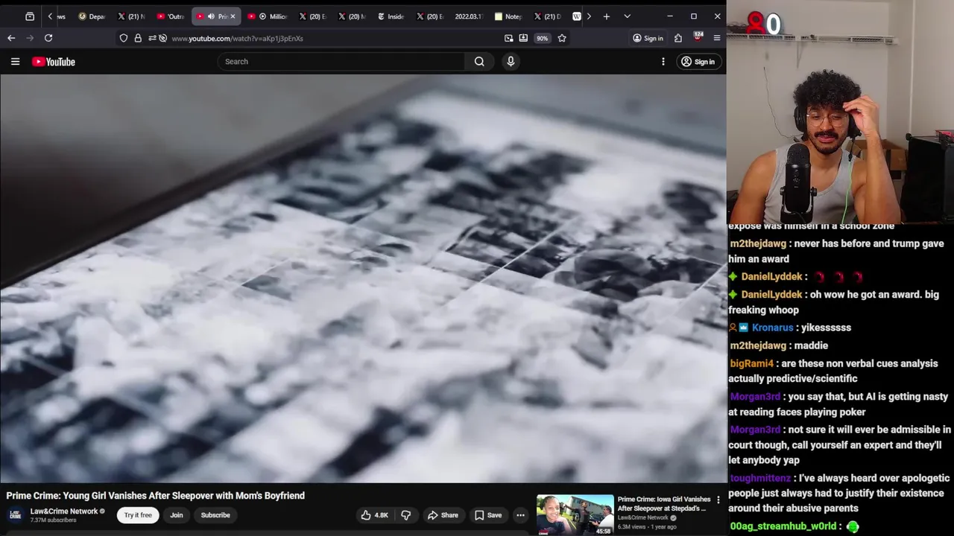Switch to the 2022.03.1 tab

468,16
